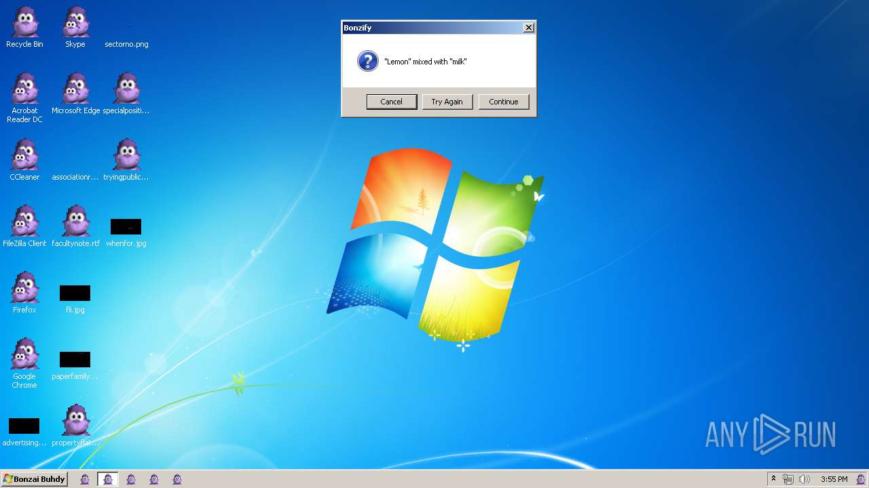Select the specialpositi... desktop file
The width and height of the screenshot is (869, 488).
[126, 94]
